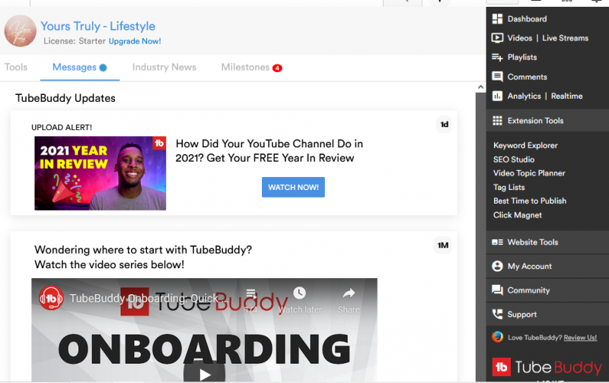Click the Support phone icon
The width and height of the screenshot is (609, 383).
(x=497, y=315)
